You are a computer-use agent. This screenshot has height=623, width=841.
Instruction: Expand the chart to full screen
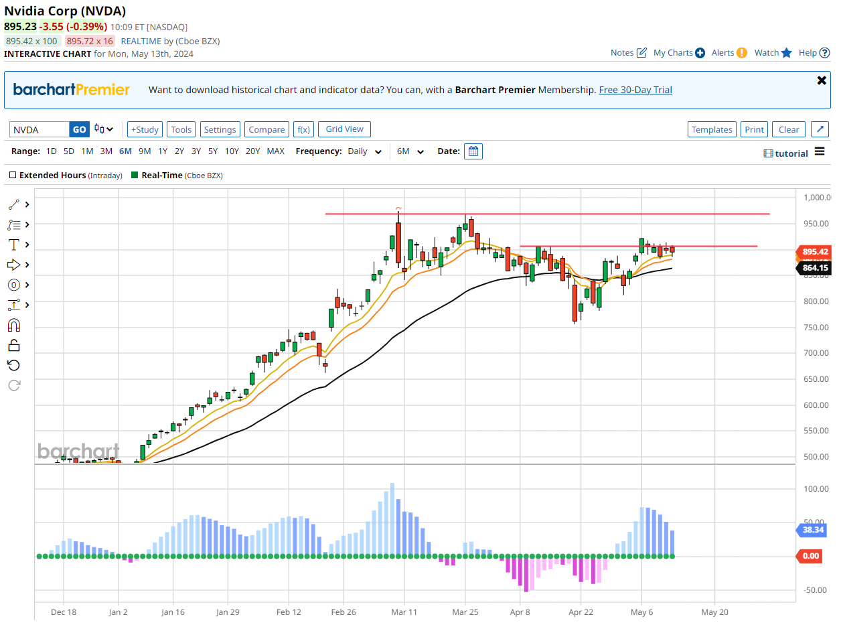[x=820, y=129]
